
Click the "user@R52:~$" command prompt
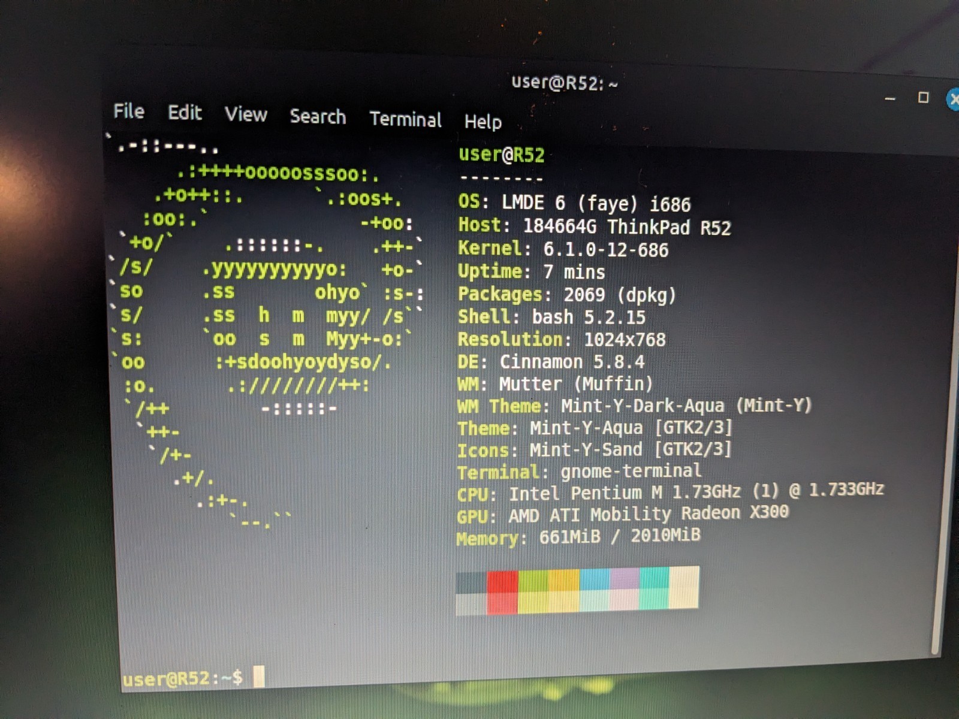point(182,678)
